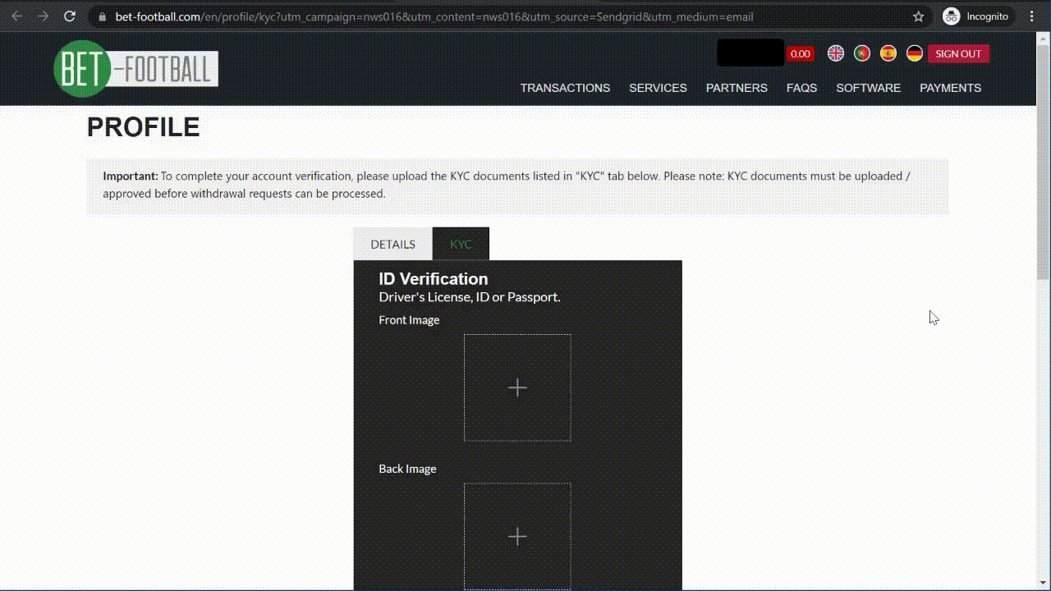This screenshot has width=1051, height=591.
Task: Open the Payments menu item
Action: pyautogui.click(x=950, y=88)
